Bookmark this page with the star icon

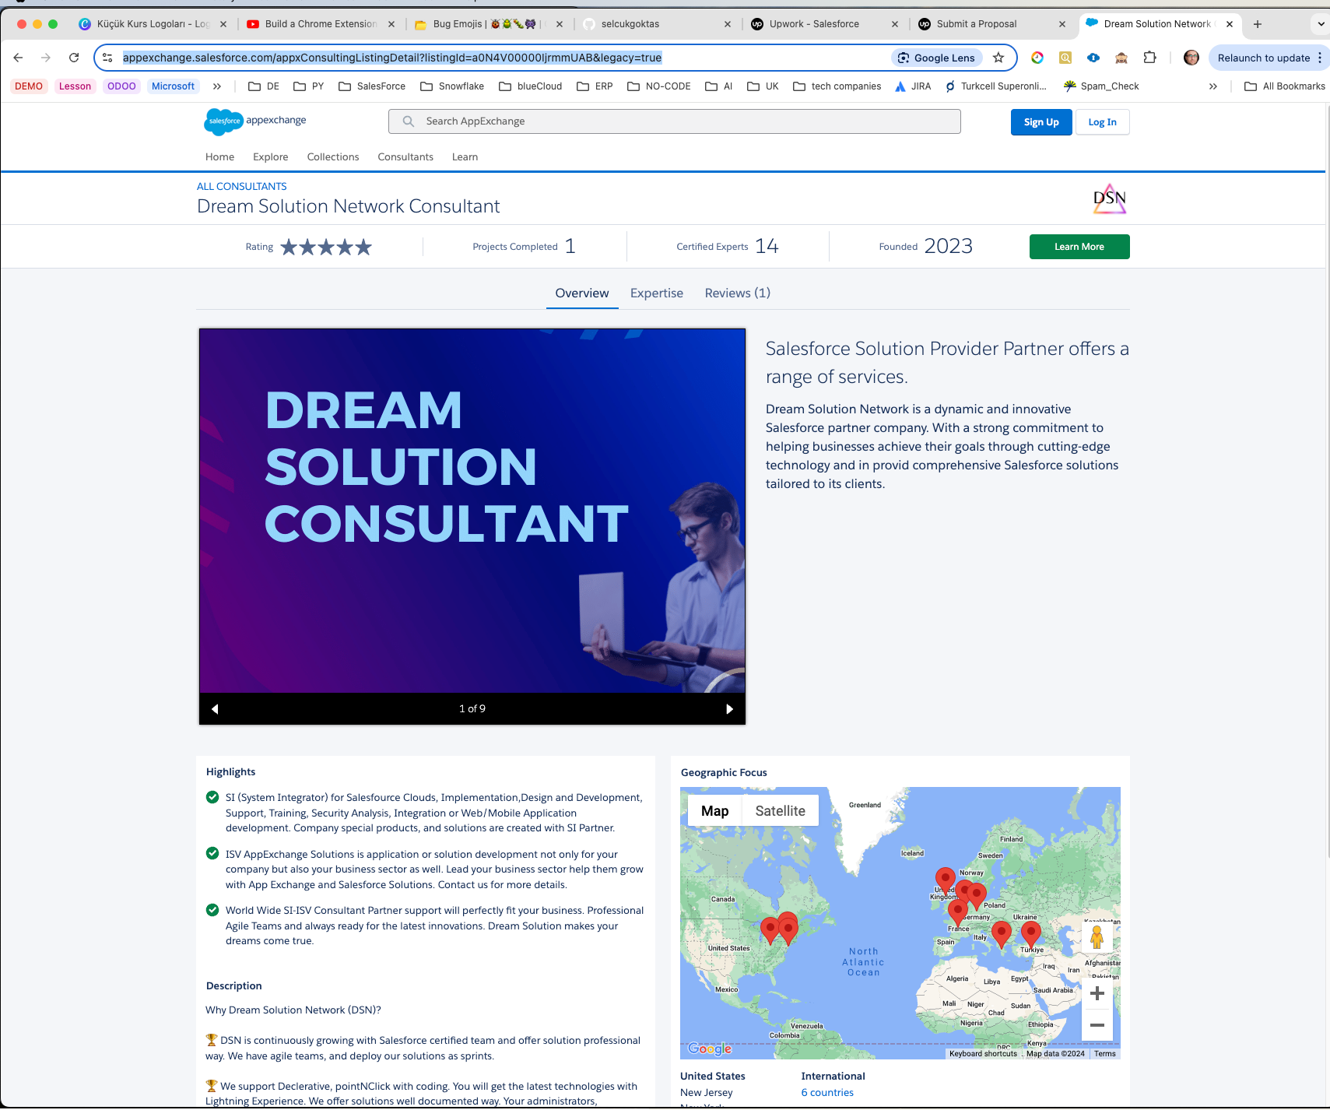998,58
